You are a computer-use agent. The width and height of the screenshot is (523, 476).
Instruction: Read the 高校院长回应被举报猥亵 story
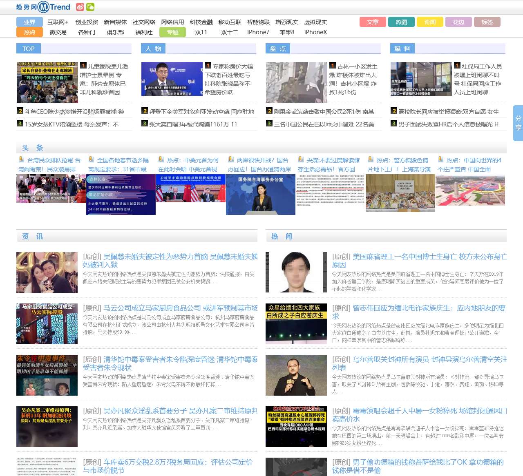tap(449, 112)
